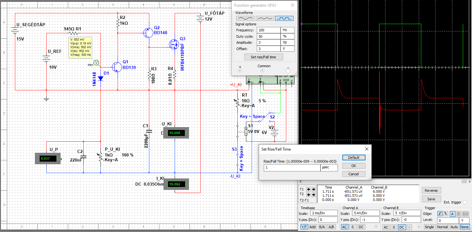Viewport: 472px width, 232px height.
Task: Select the U_REF 10V battery symbol
Action: point(47,58)
